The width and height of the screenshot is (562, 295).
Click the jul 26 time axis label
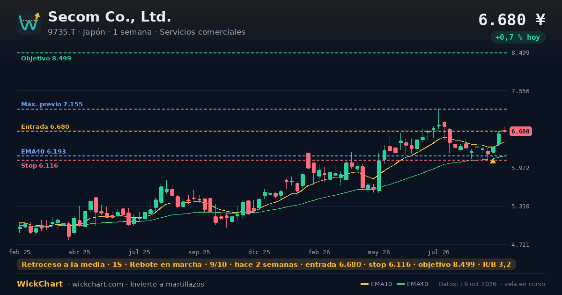(438, 252)
